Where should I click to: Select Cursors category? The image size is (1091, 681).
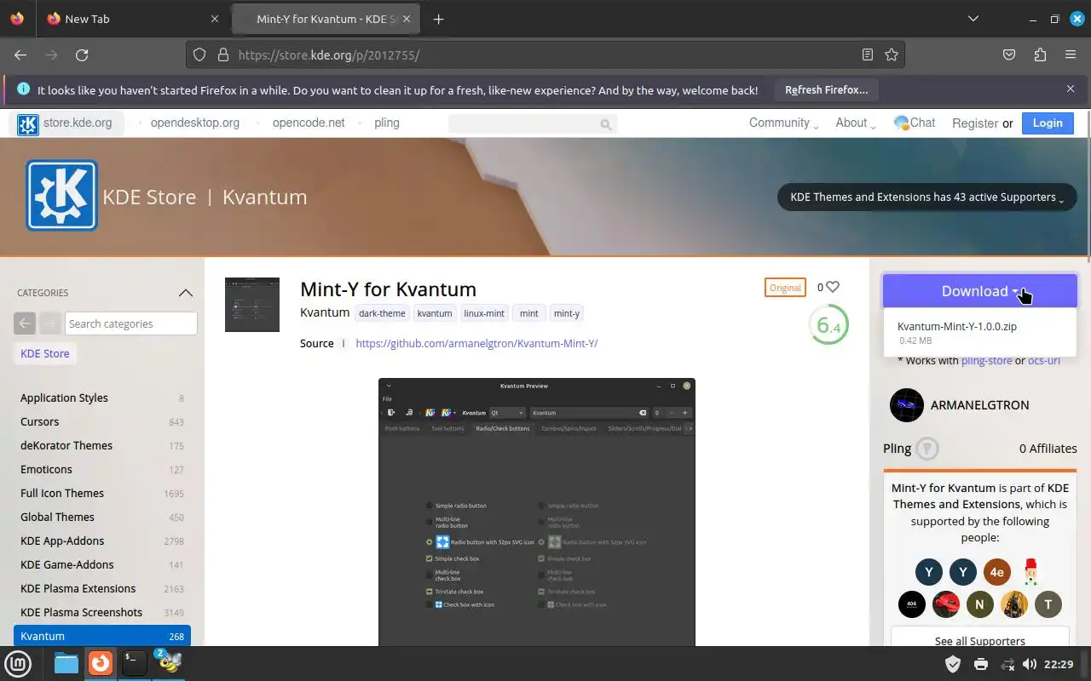point(40,421)
